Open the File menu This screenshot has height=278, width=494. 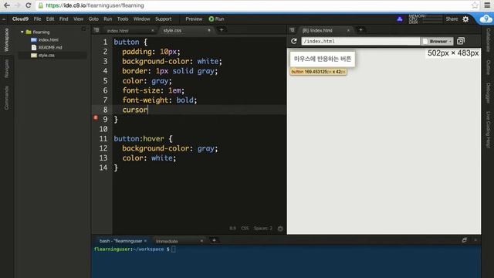pyautogui.click(x=37, y=19)
